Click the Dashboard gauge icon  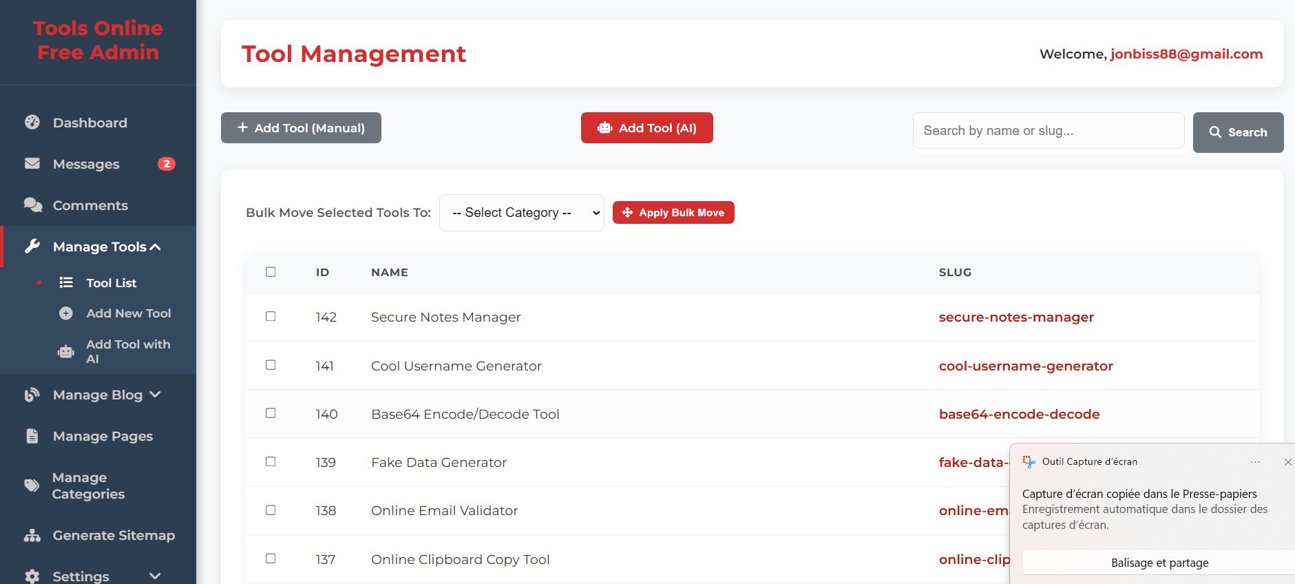pos(32,123)
